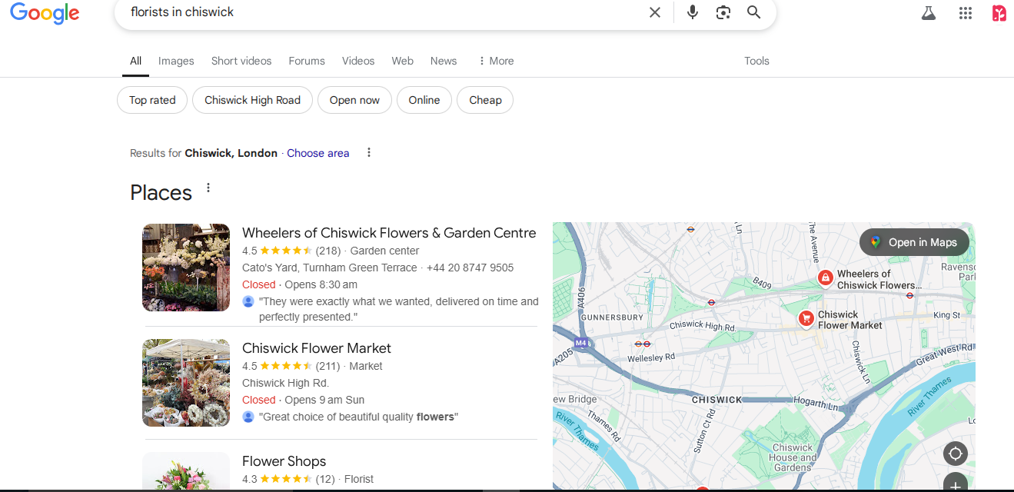This screenshot has height=492, width=1014.
Task: Click the CHISWICK label on the map
Action: click(716, 400)
